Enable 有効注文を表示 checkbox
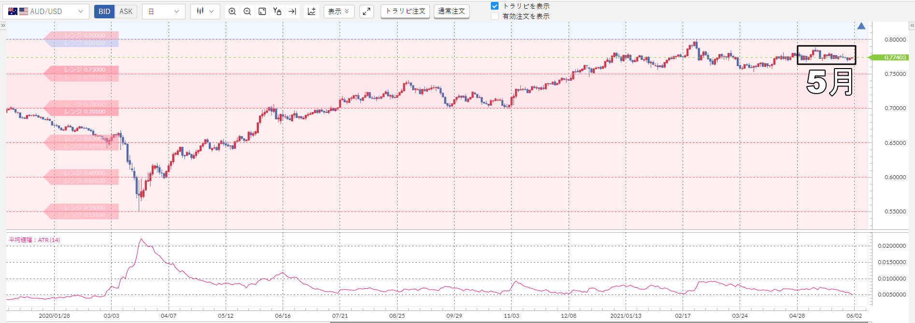Screen dimensions: 915x323 pos(495,16)
